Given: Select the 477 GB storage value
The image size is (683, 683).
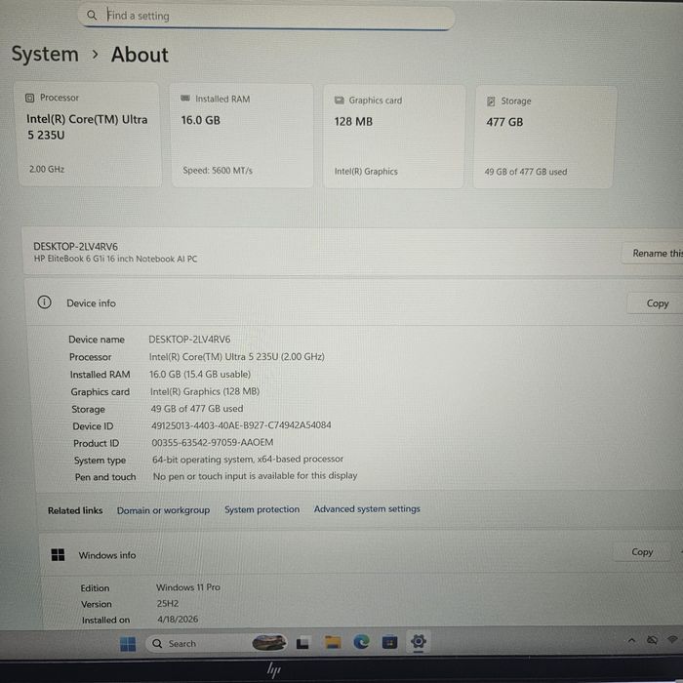Looking at the screenshot, I should (x=504, y=122).
